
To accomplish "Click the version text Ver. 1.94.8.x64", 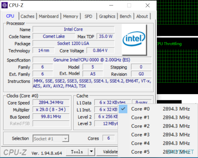I will pyautogui.click(x=47, y=153).
